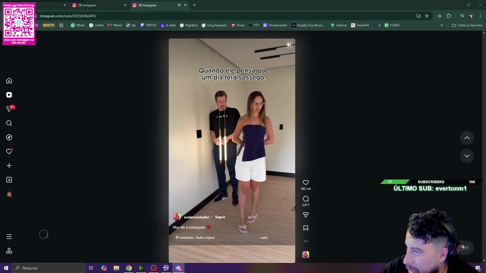Open Explore compass icon in sidebar
This screenshot has width=486, height=273.
click(9, 137)
